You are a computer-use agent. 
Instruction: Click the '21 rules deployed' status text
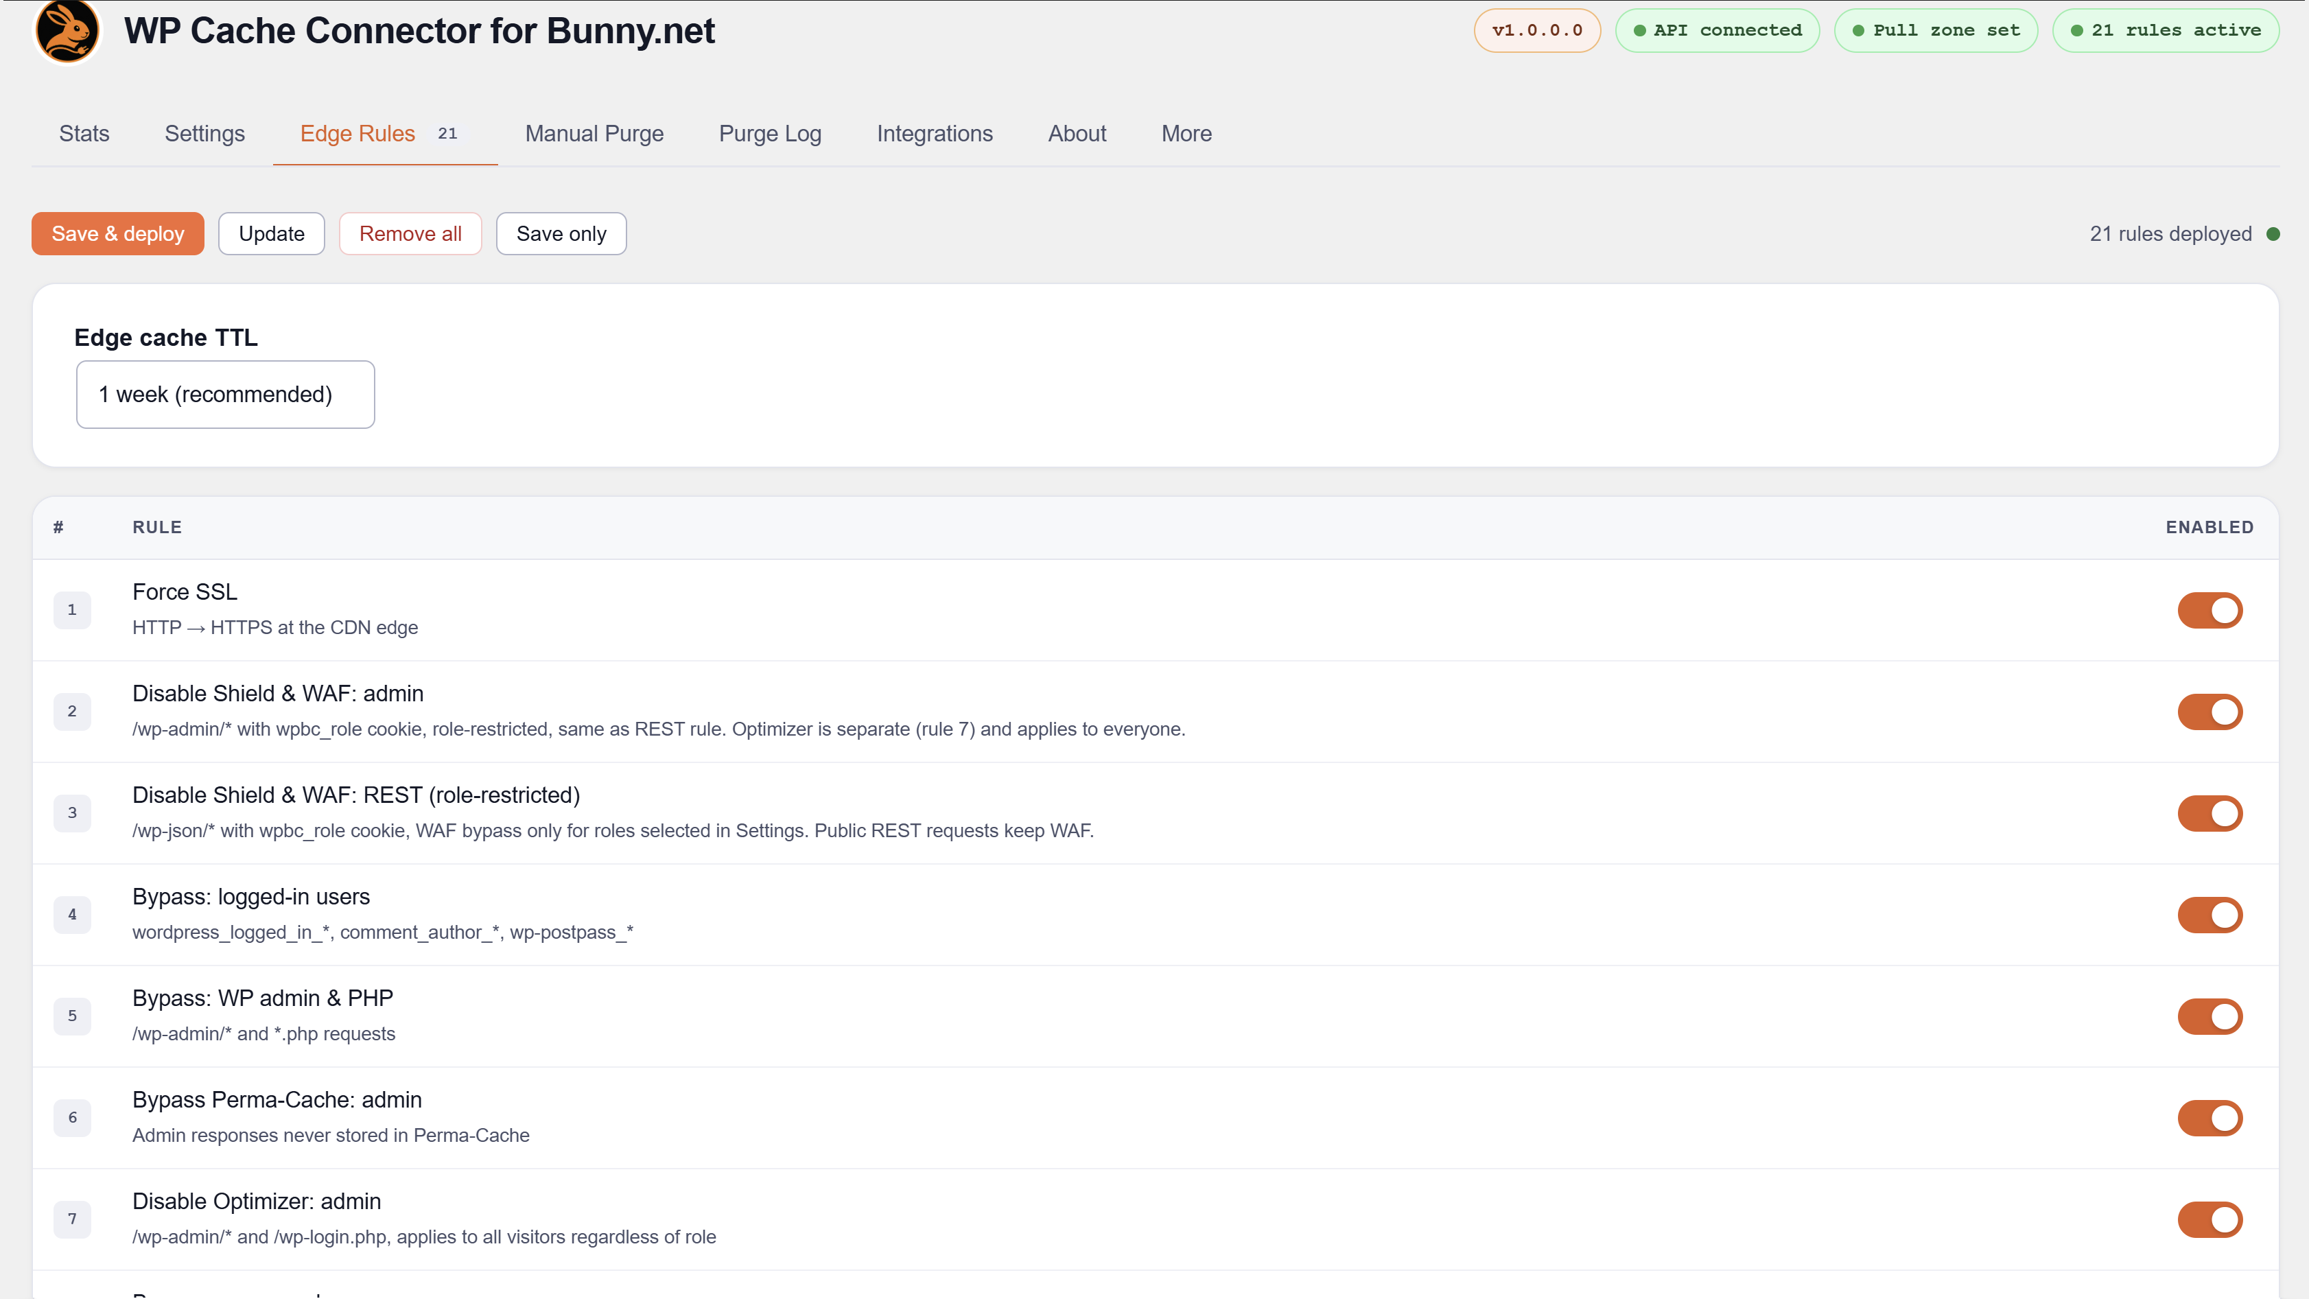[2170, 234]
